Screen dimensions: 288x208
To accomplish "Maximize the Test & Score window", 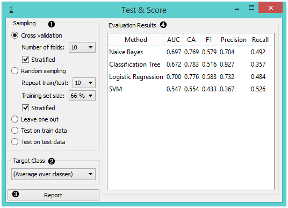I will click(251, 8).
